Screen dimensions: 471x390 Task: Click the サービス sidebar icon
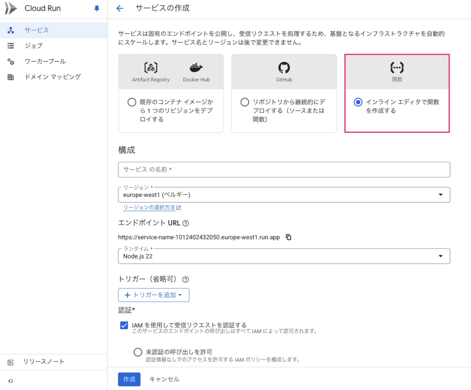[x=11, y=30]
